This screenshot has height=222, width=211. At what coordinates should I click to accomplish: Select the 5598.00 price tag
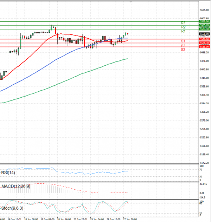tap(204, 21)
